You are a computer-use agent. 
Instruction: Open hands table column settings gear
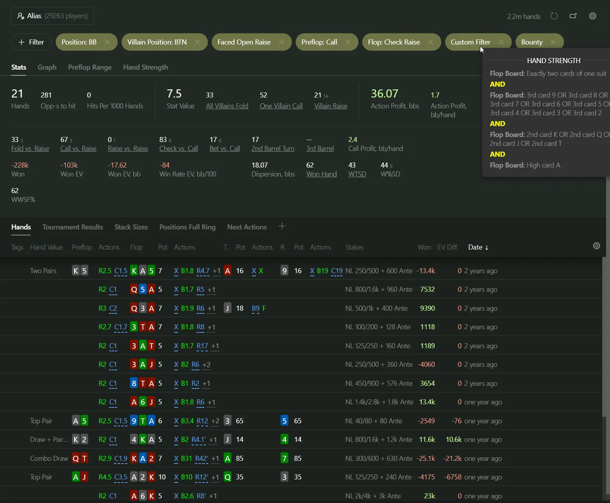click(x=596, y=246)
